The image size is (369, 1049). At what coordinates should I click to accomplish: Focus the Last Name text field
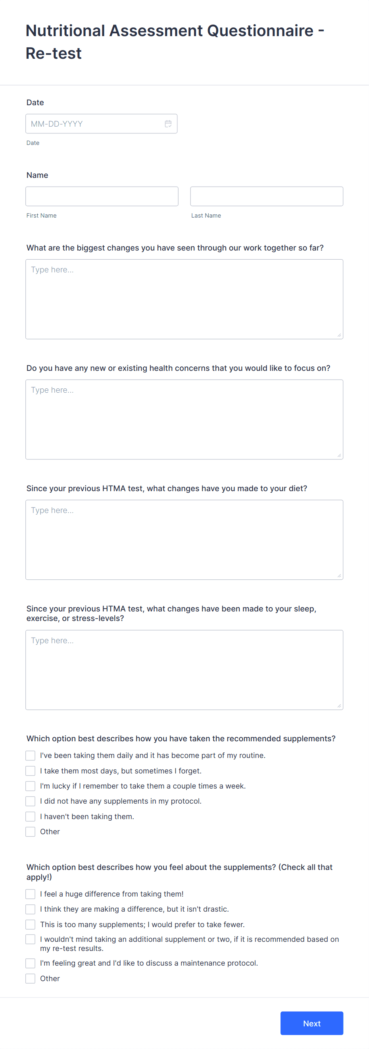[267, 196]
